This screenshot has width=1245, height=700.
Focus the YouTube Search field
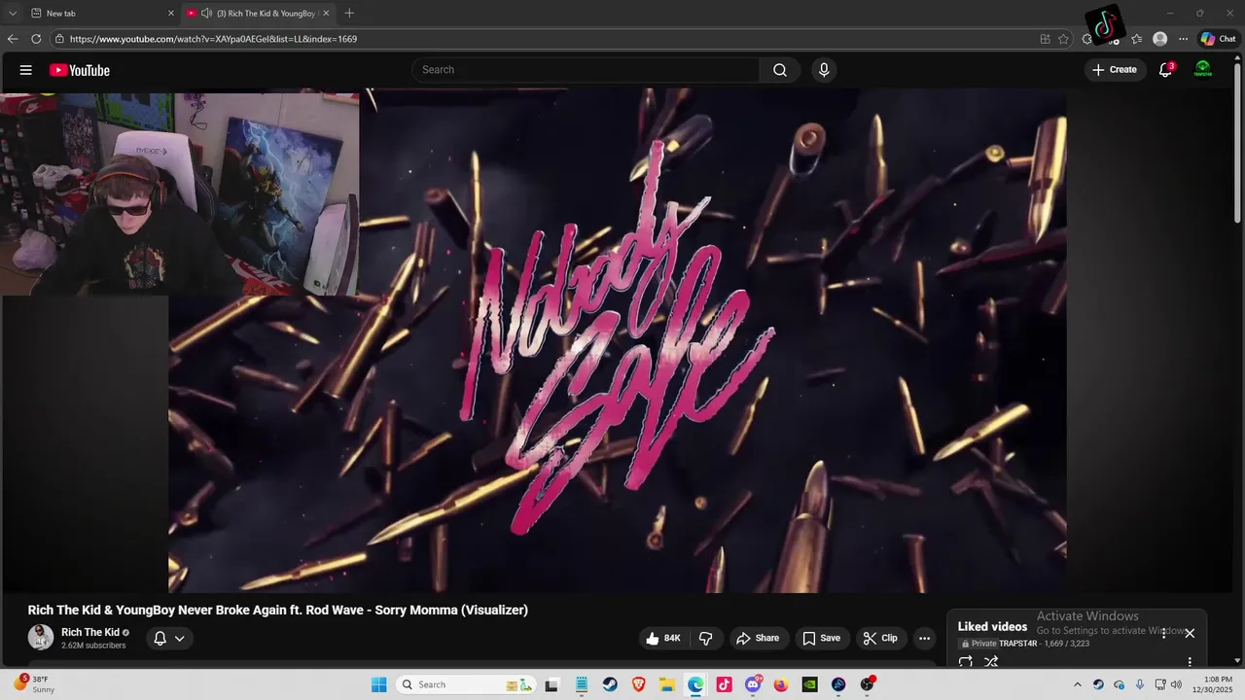(x=586, y=70)
